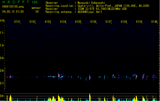Click the bright meteor echo just before 0136
The height and width of the screenshot is (101, 160).
pyautogui.click(x=90, y=77)
